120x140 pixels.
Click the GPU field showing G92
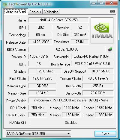point(40,28)
